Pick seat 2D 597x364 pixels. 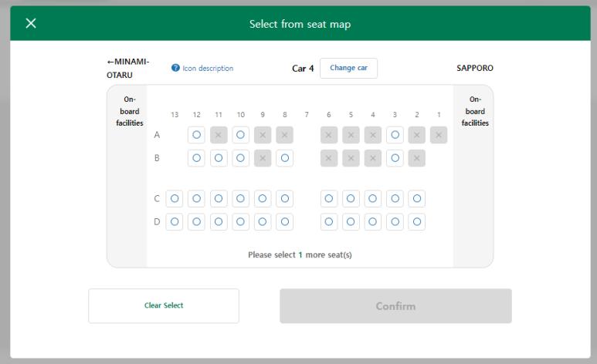(x=417, y=222)
